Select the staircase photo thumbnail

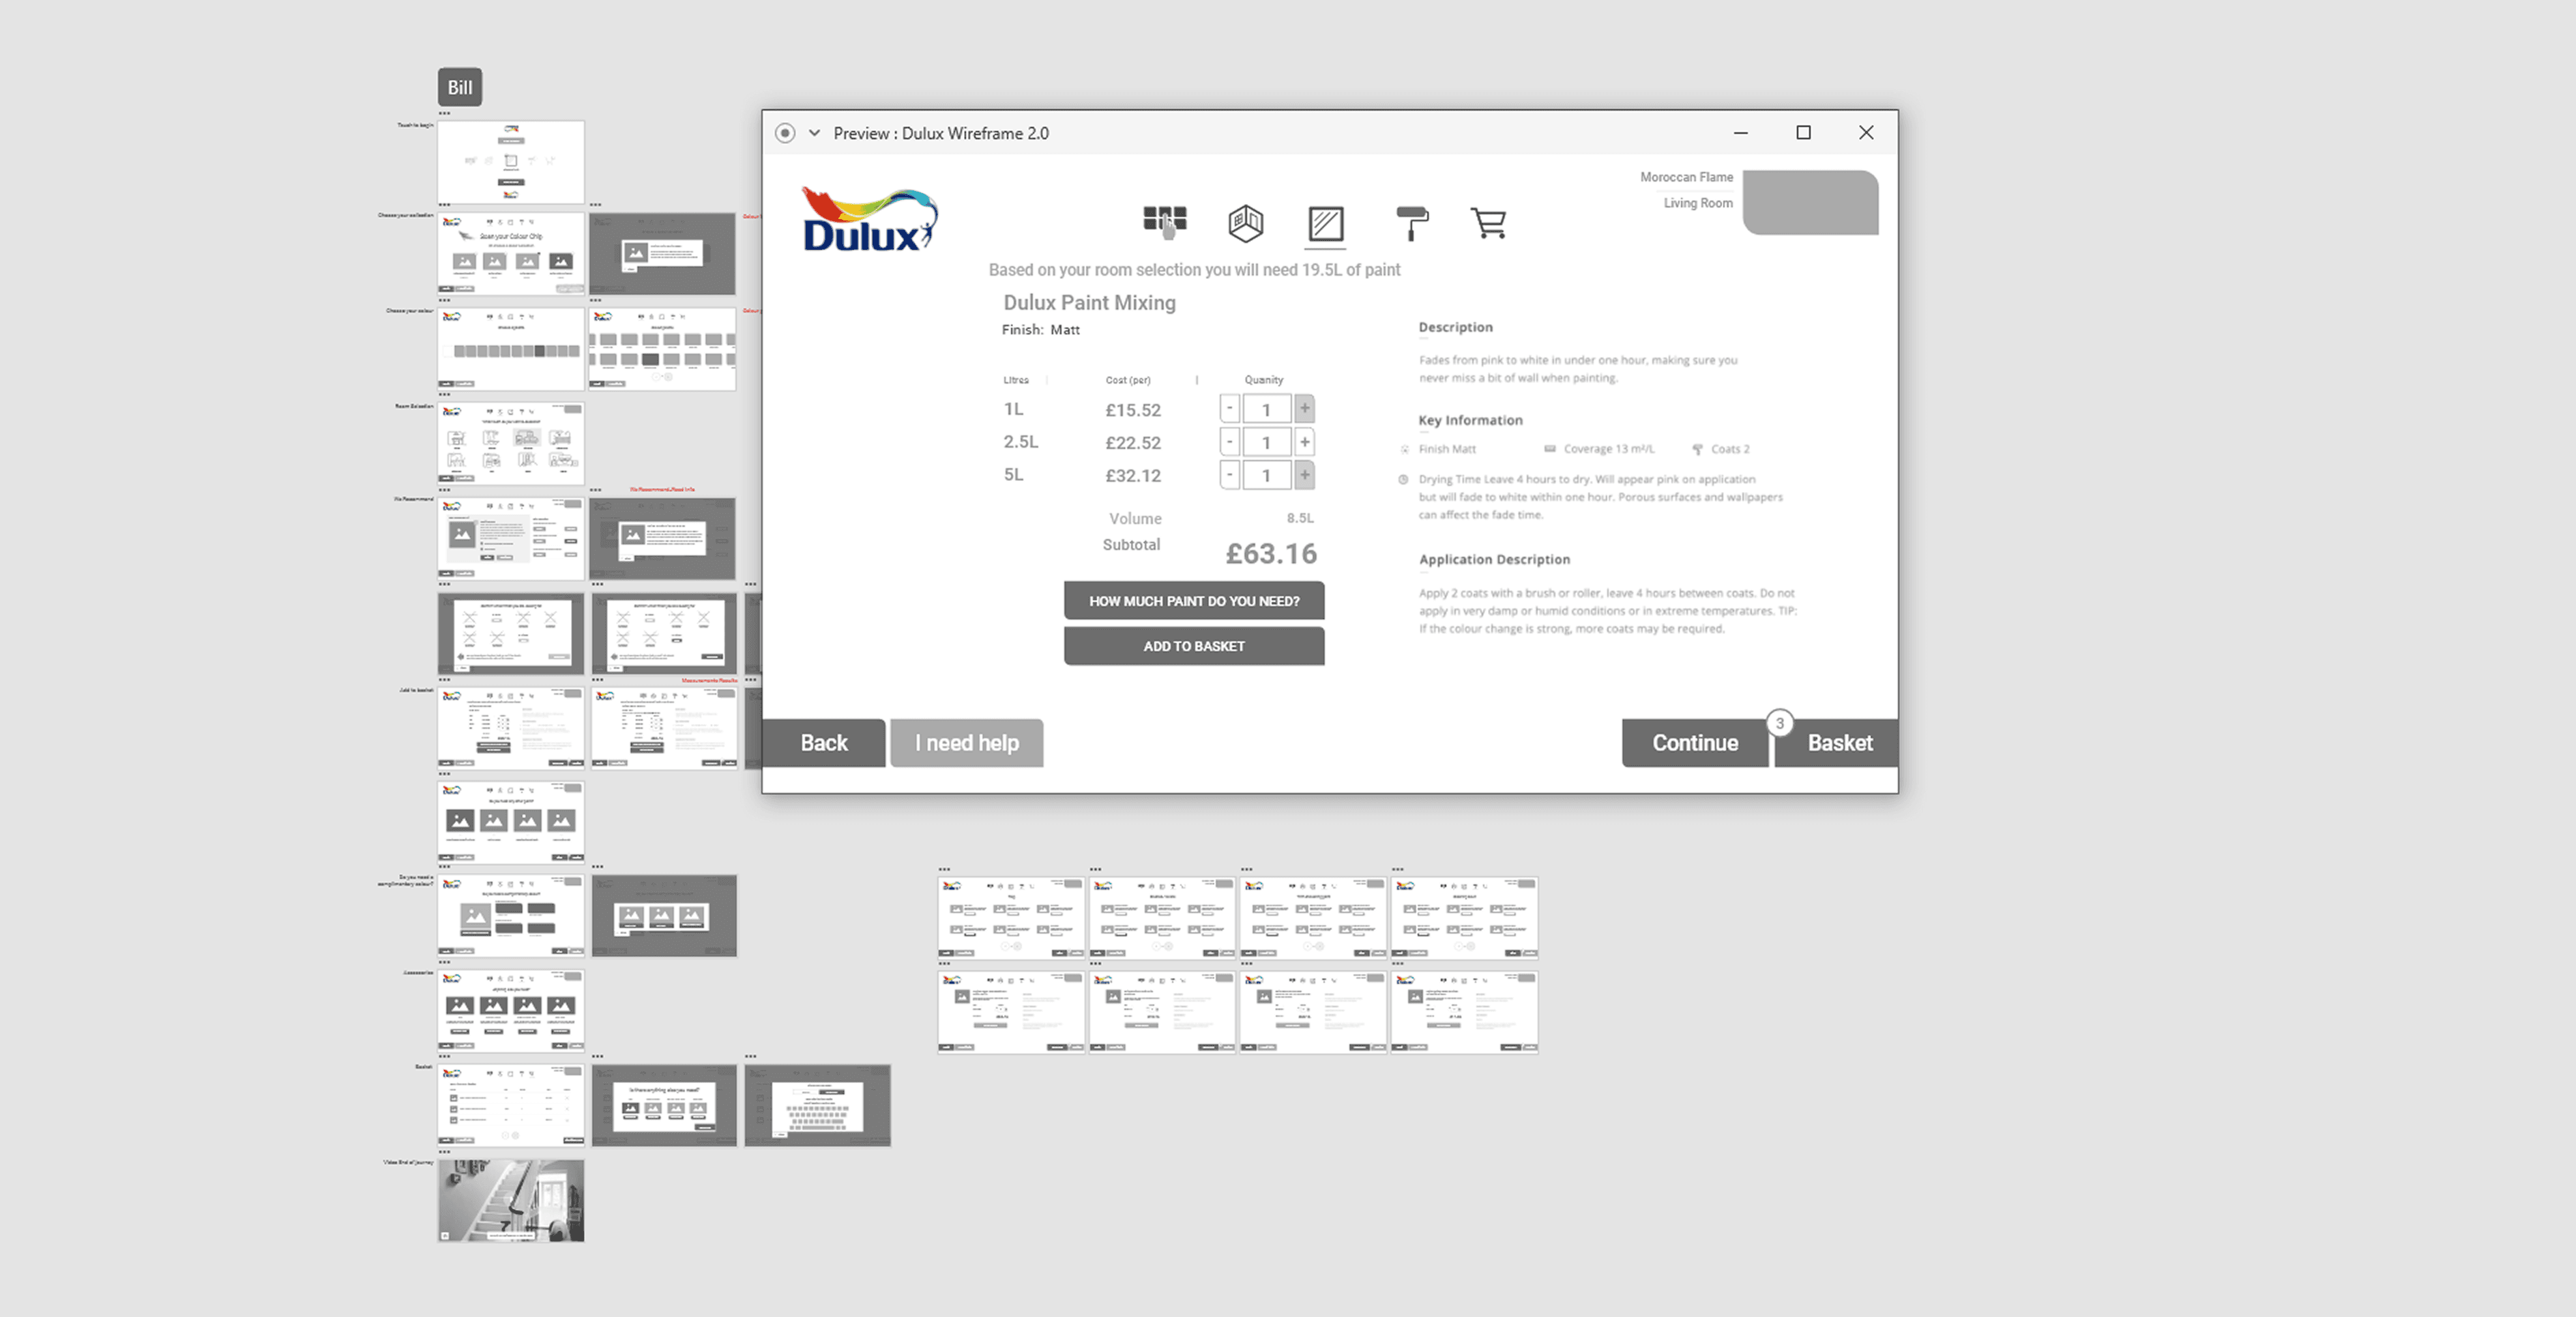[x=511, y=1201]
